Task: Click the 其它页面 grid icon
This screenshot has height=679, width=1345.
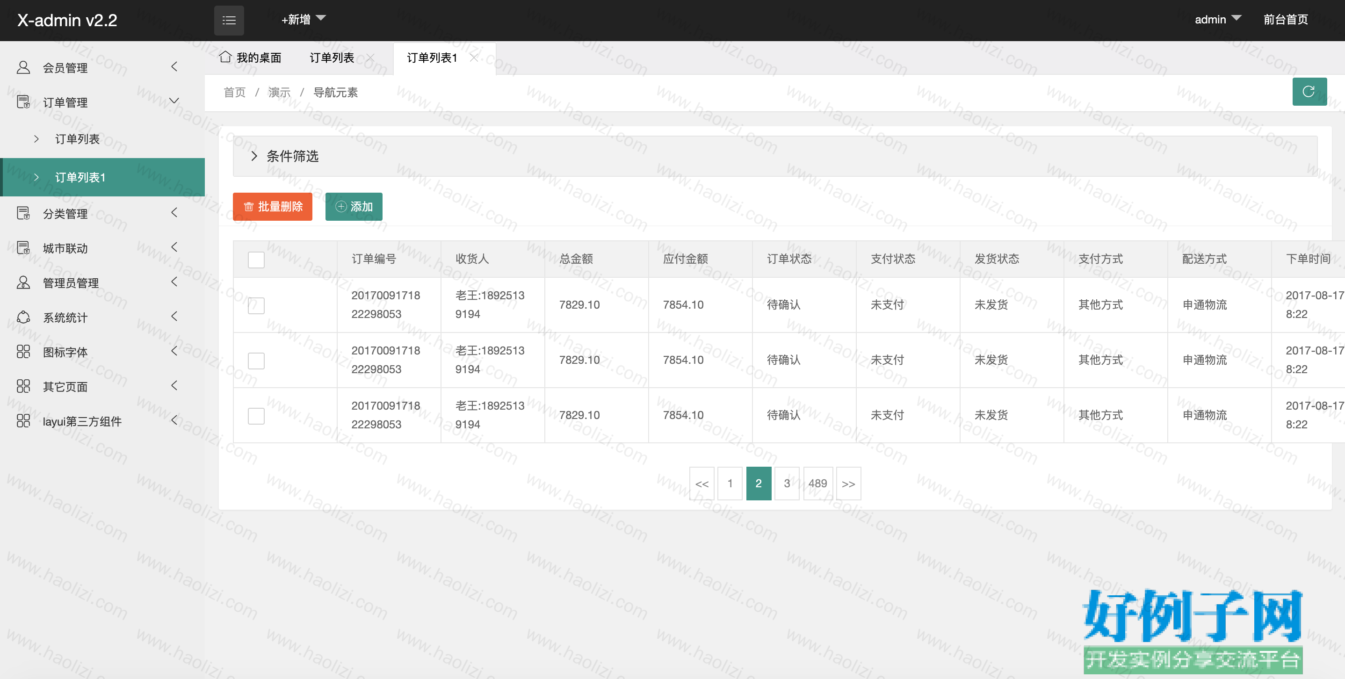Action: (x=23, y=386)
